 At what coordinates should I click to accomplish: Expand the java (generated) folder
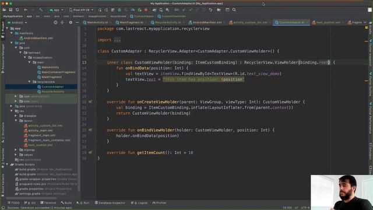12,106
